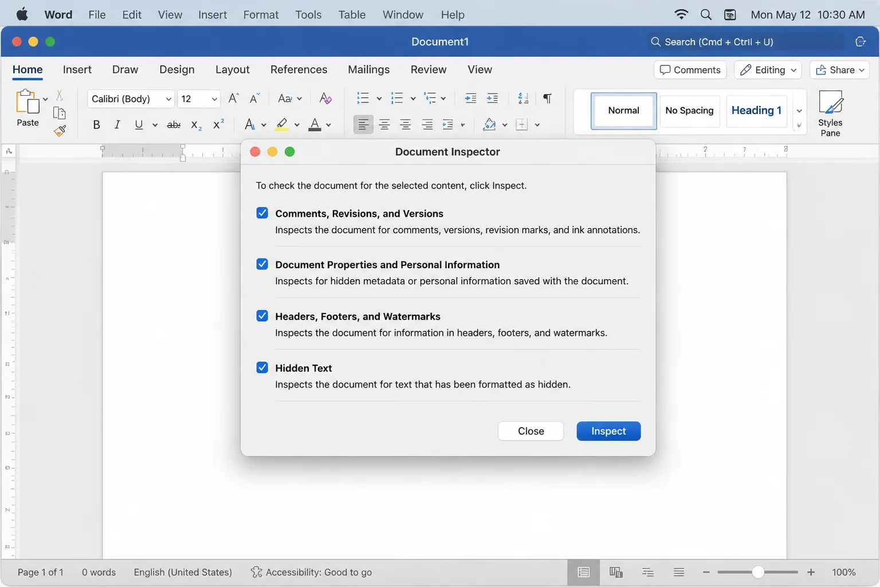Click the document search field
The image size is (880, 587).
pyautogui.click(x=745, y=42)
